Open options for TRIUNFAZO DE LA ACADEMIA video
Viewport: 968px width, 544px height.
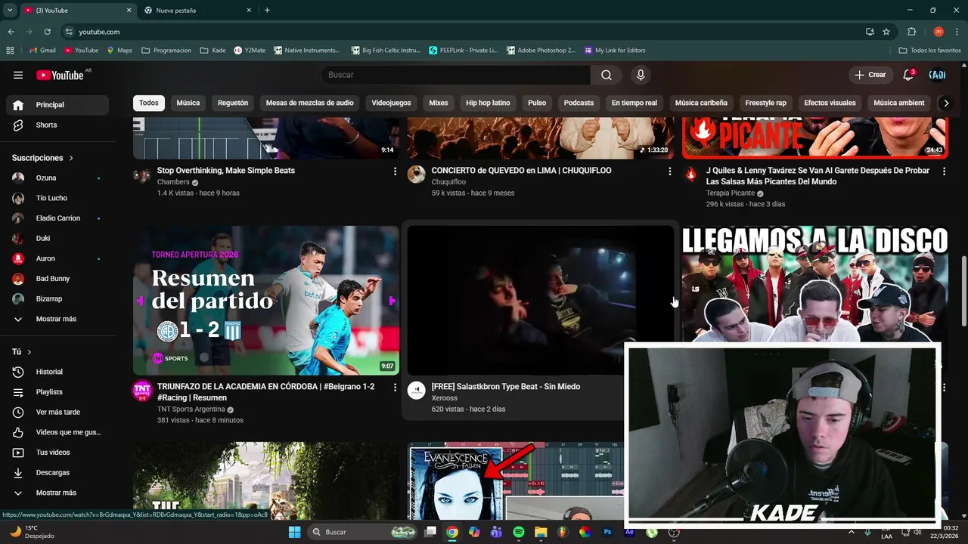(395, 388)
